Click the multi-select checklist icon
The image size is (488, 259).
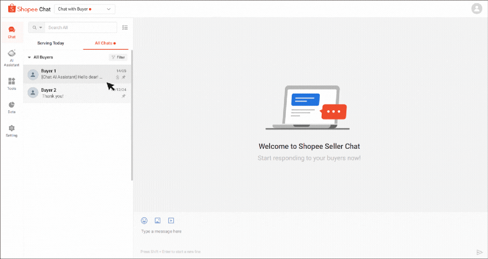[x=125, y=28]
